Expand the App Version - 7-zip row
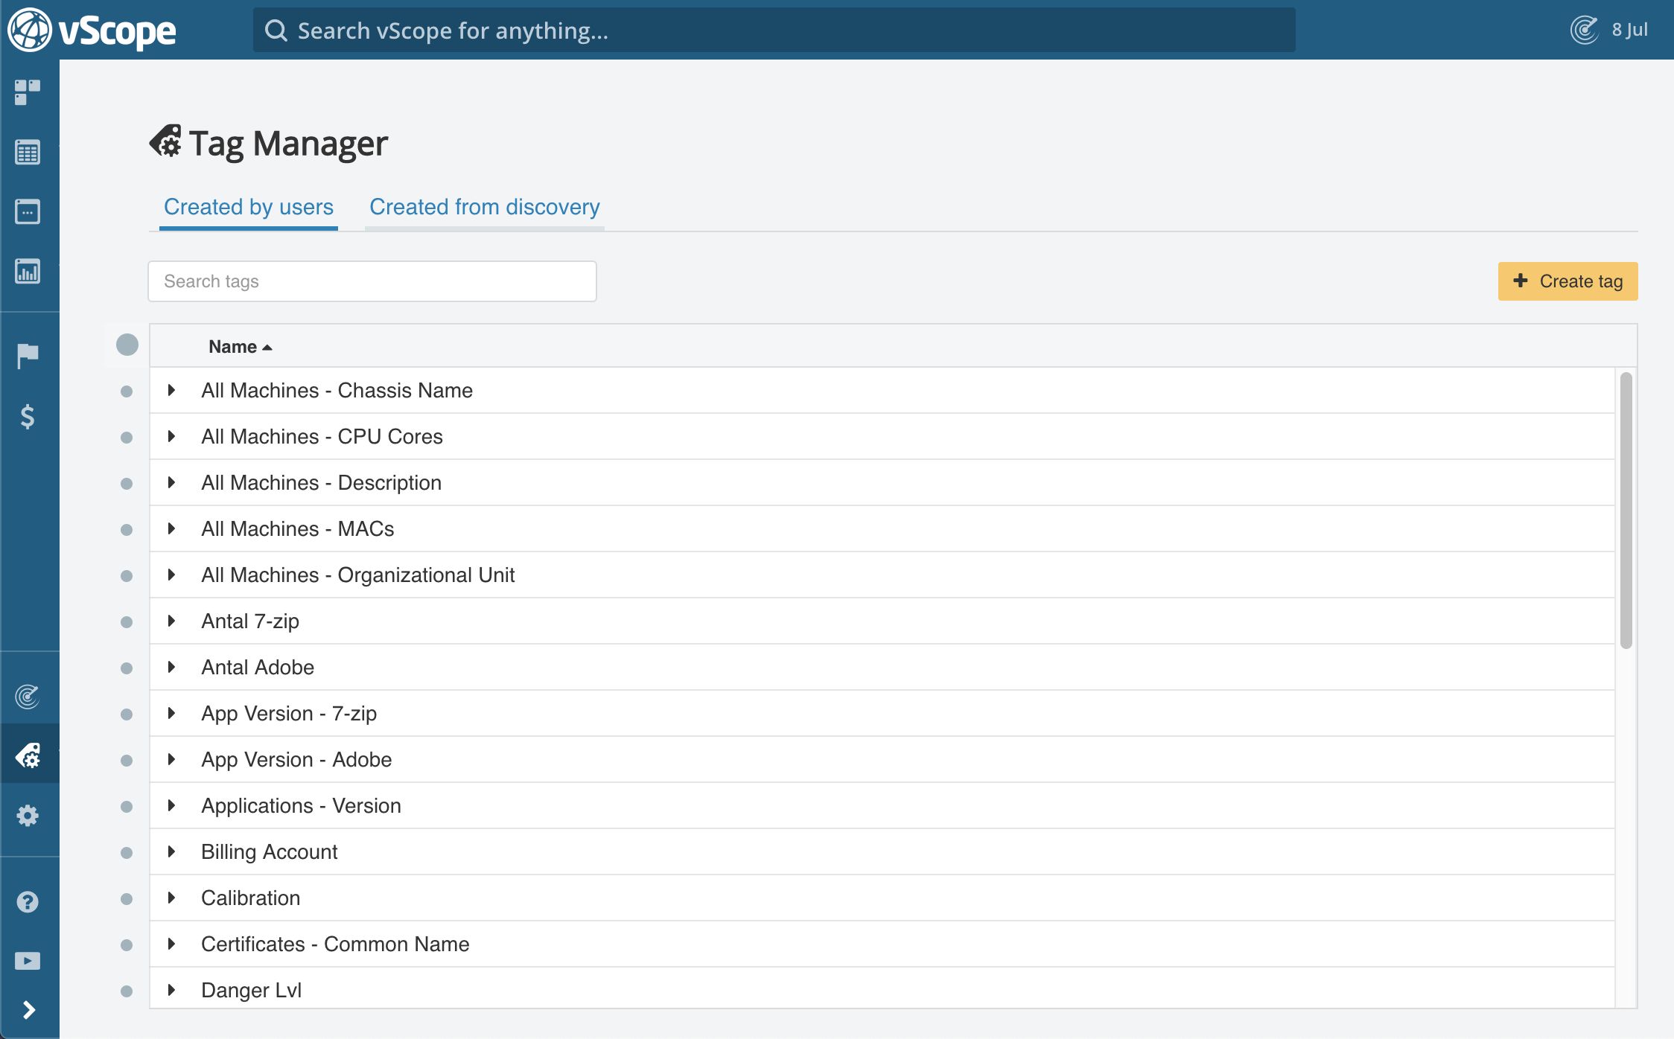 (x=171, y=713)
